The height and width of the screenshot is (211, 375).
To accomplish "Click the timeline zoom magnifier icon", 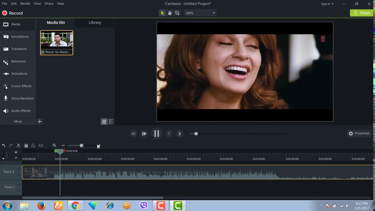I will pyautogui.click(x=54, y=145).
